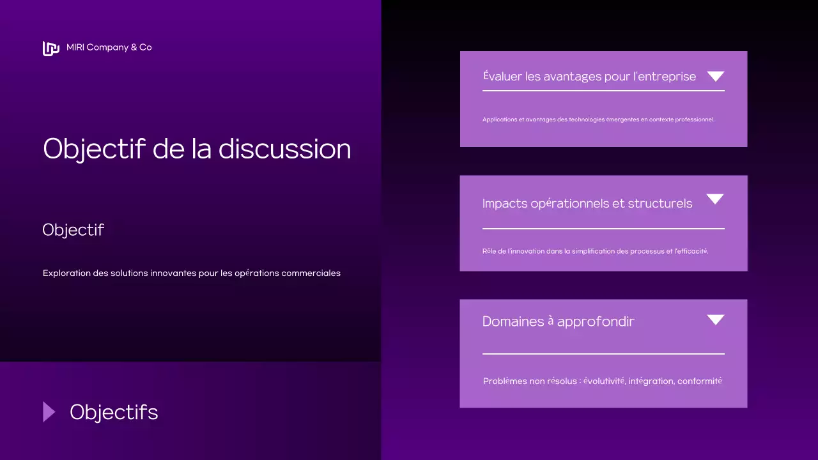Image resolution: width=818 pixels, height=460 pixels.
Task: Click the Objectif subtitle text
Action: [73, 230]
